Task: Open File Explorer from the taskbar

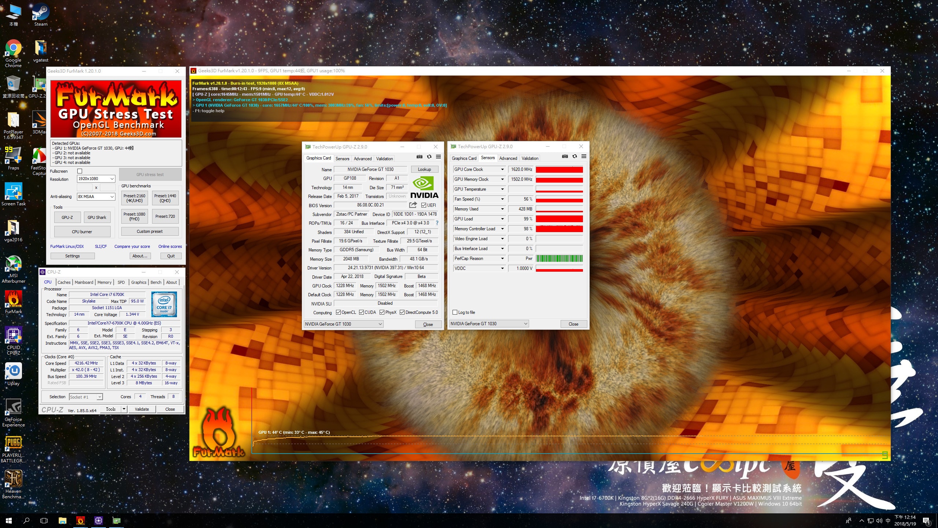Action: click(62, 520)
